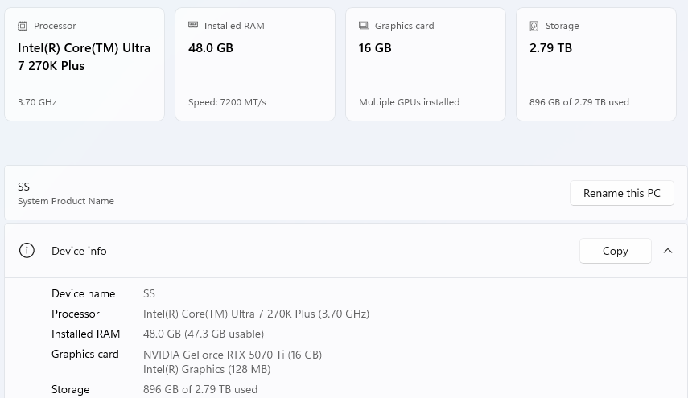Viewport: 688px width, 398px height.
Task: Click the Processor chip icon
Action: click(x=23, y=26)
